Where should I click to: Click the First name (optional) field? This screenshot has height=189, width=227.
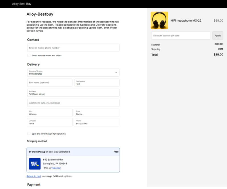(x=50, y=83)
